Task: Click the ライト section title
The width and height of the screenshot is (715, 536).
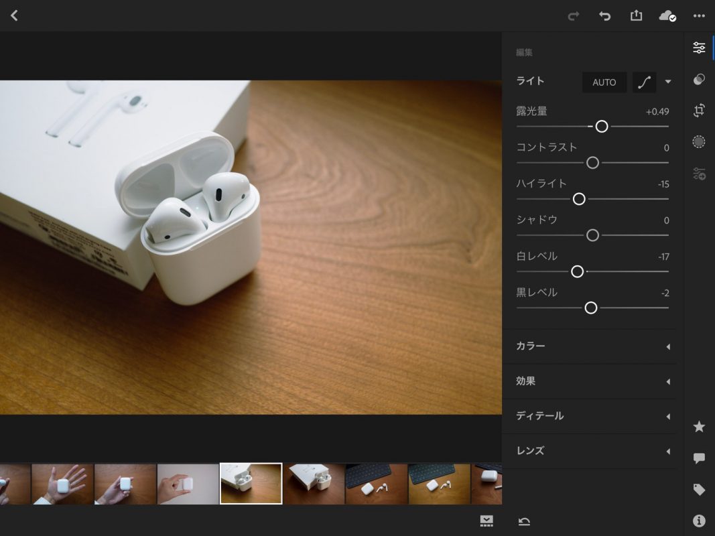Action: tap(530, 81)
